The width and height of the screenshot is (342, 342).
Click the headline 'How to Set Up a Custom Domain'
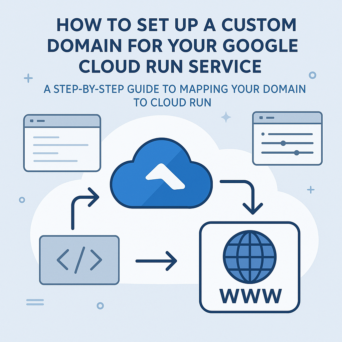pyautogui.click(x=172, y=35)
